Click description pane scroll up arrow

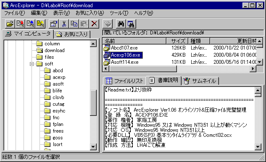(x=258, y=90)
